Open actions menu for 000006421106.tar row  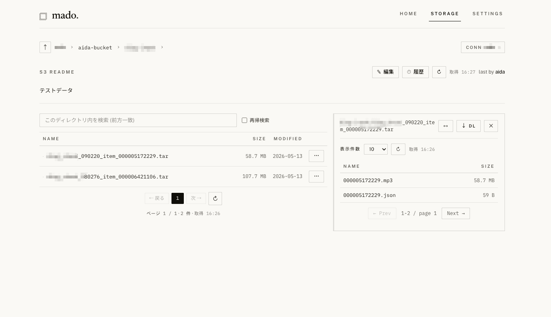(316, 176)
